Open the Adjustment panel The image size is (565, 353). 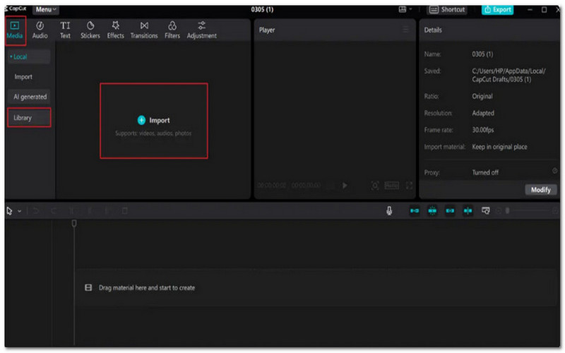tap(202, 29)
